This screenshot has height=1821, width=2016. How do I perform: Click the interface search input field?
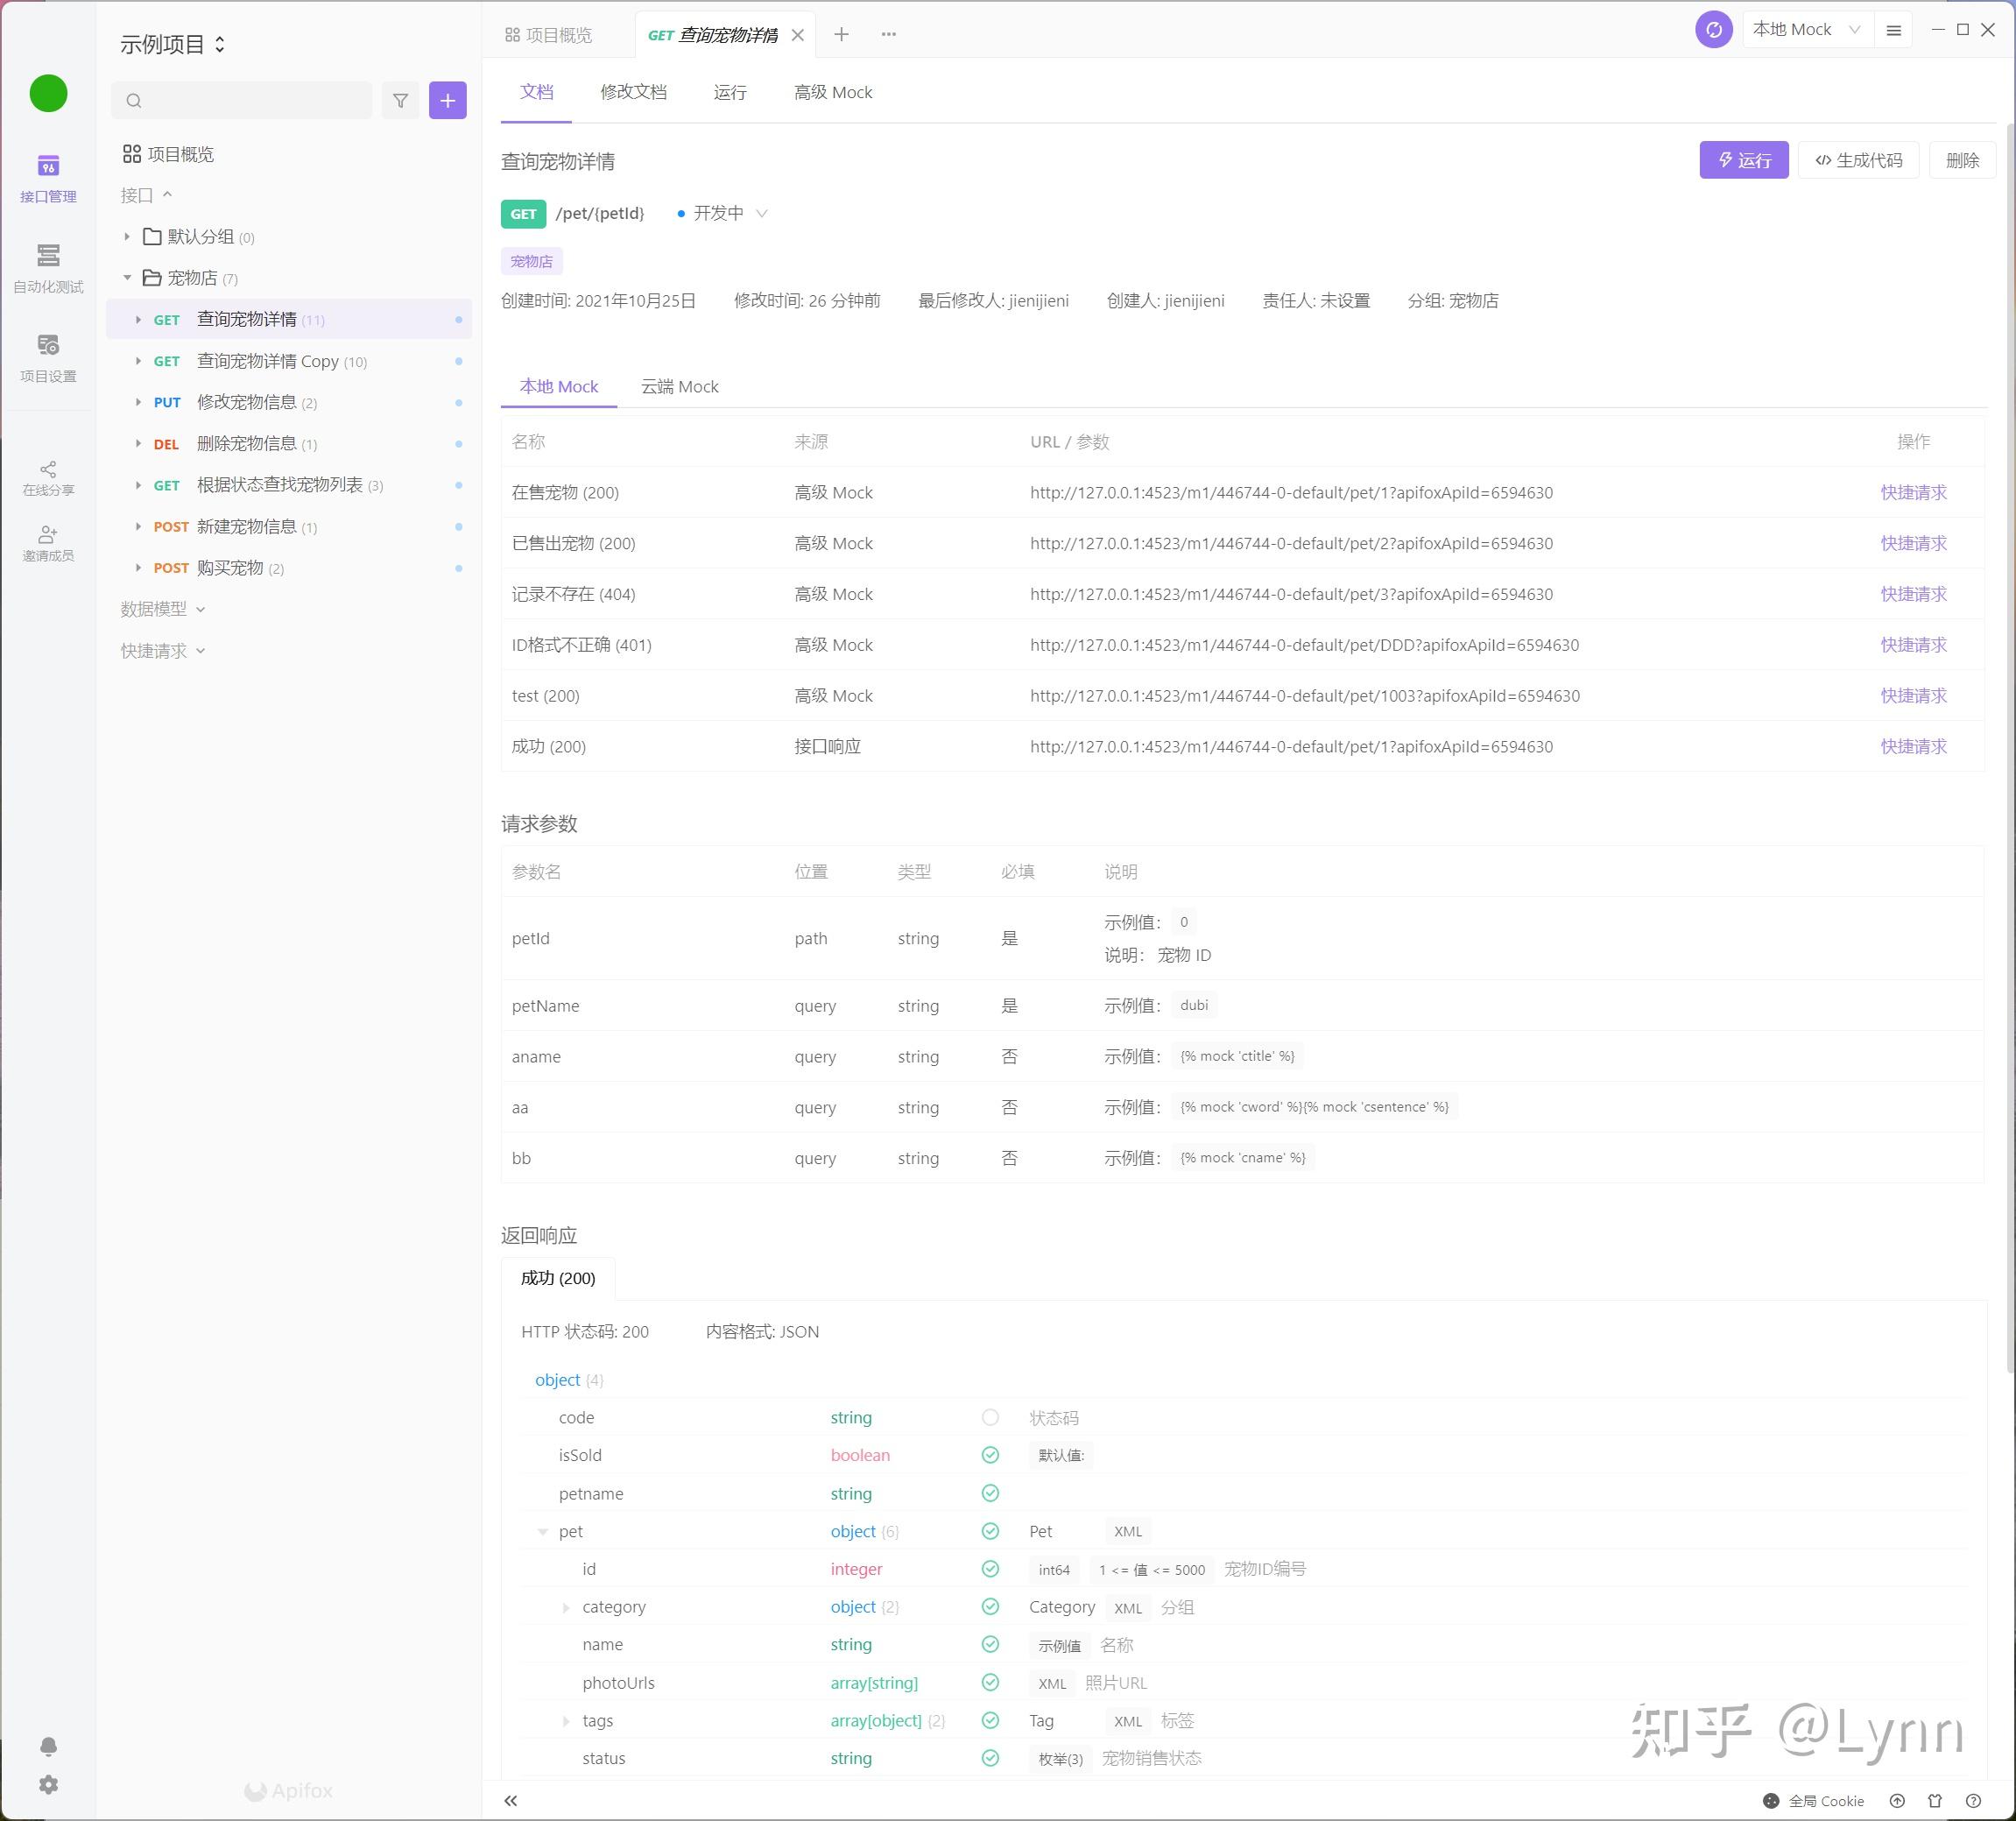coord(255,100)
